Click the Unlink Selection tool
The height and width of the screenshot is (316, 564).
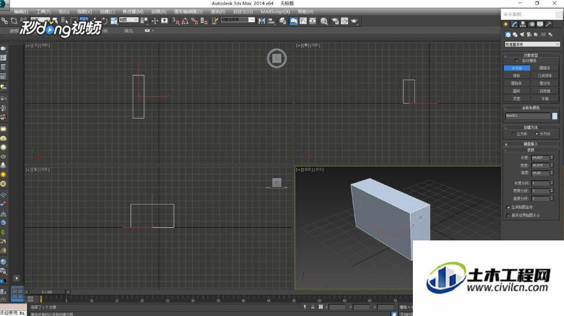[x=14, y=21]
